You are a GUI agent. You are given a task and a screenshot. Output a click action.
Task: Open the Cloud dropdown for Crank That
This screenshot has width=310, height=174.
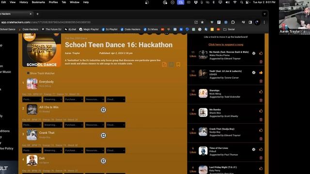point(116,150)
